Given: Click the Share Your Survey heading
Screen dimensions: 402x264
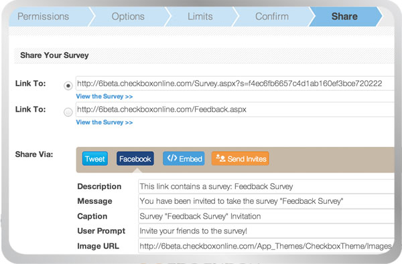Looking at the screenshot, I should point(54,55).
